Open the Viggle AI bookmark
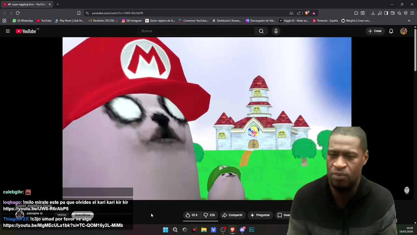The width and height of the screenshot is (417, 235). (x=294, y=21)
